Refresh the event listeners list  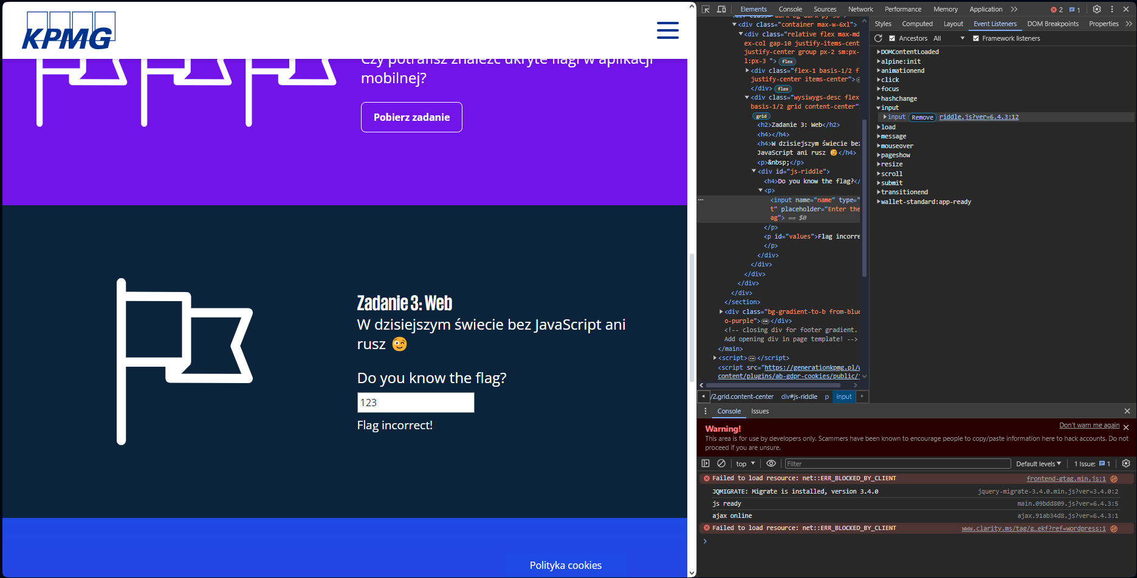(878, 38)
